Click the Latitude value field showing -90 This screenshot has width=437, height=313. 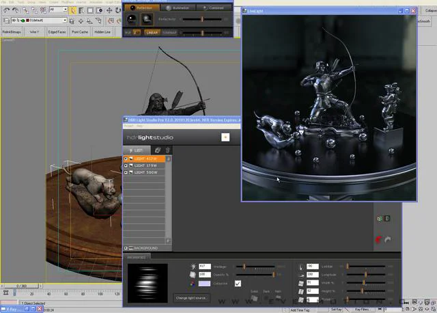coord(313,267)
